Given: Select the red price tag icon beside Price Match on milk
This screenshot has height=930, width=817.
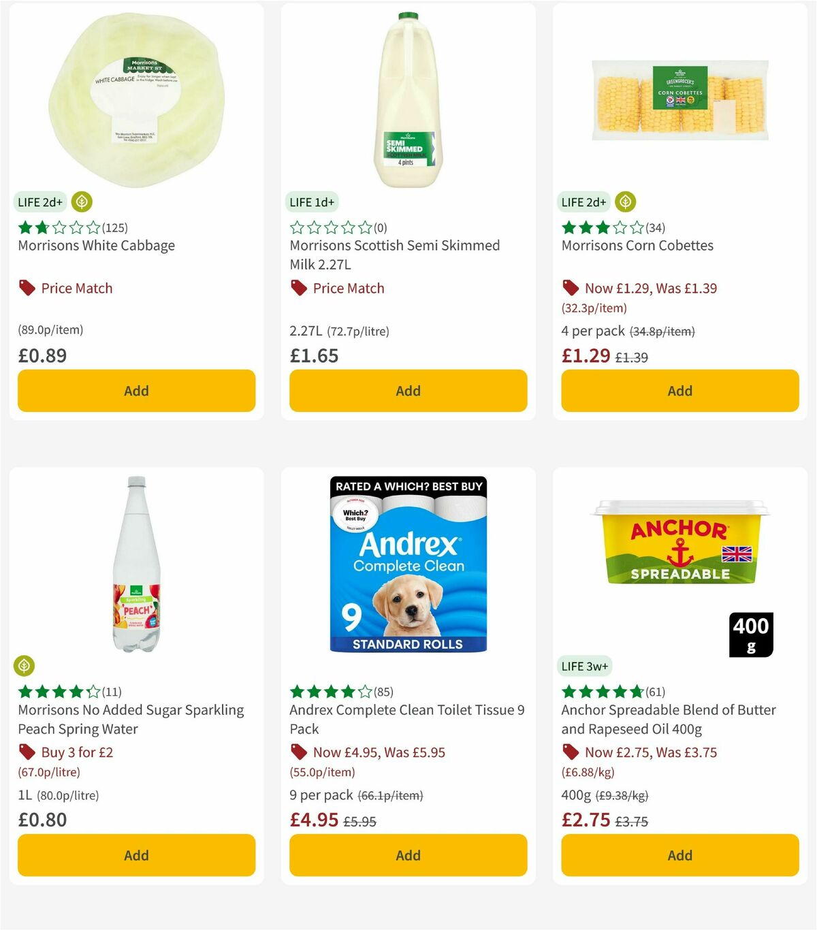Looking at the screenshot, I should pos(298,288).
